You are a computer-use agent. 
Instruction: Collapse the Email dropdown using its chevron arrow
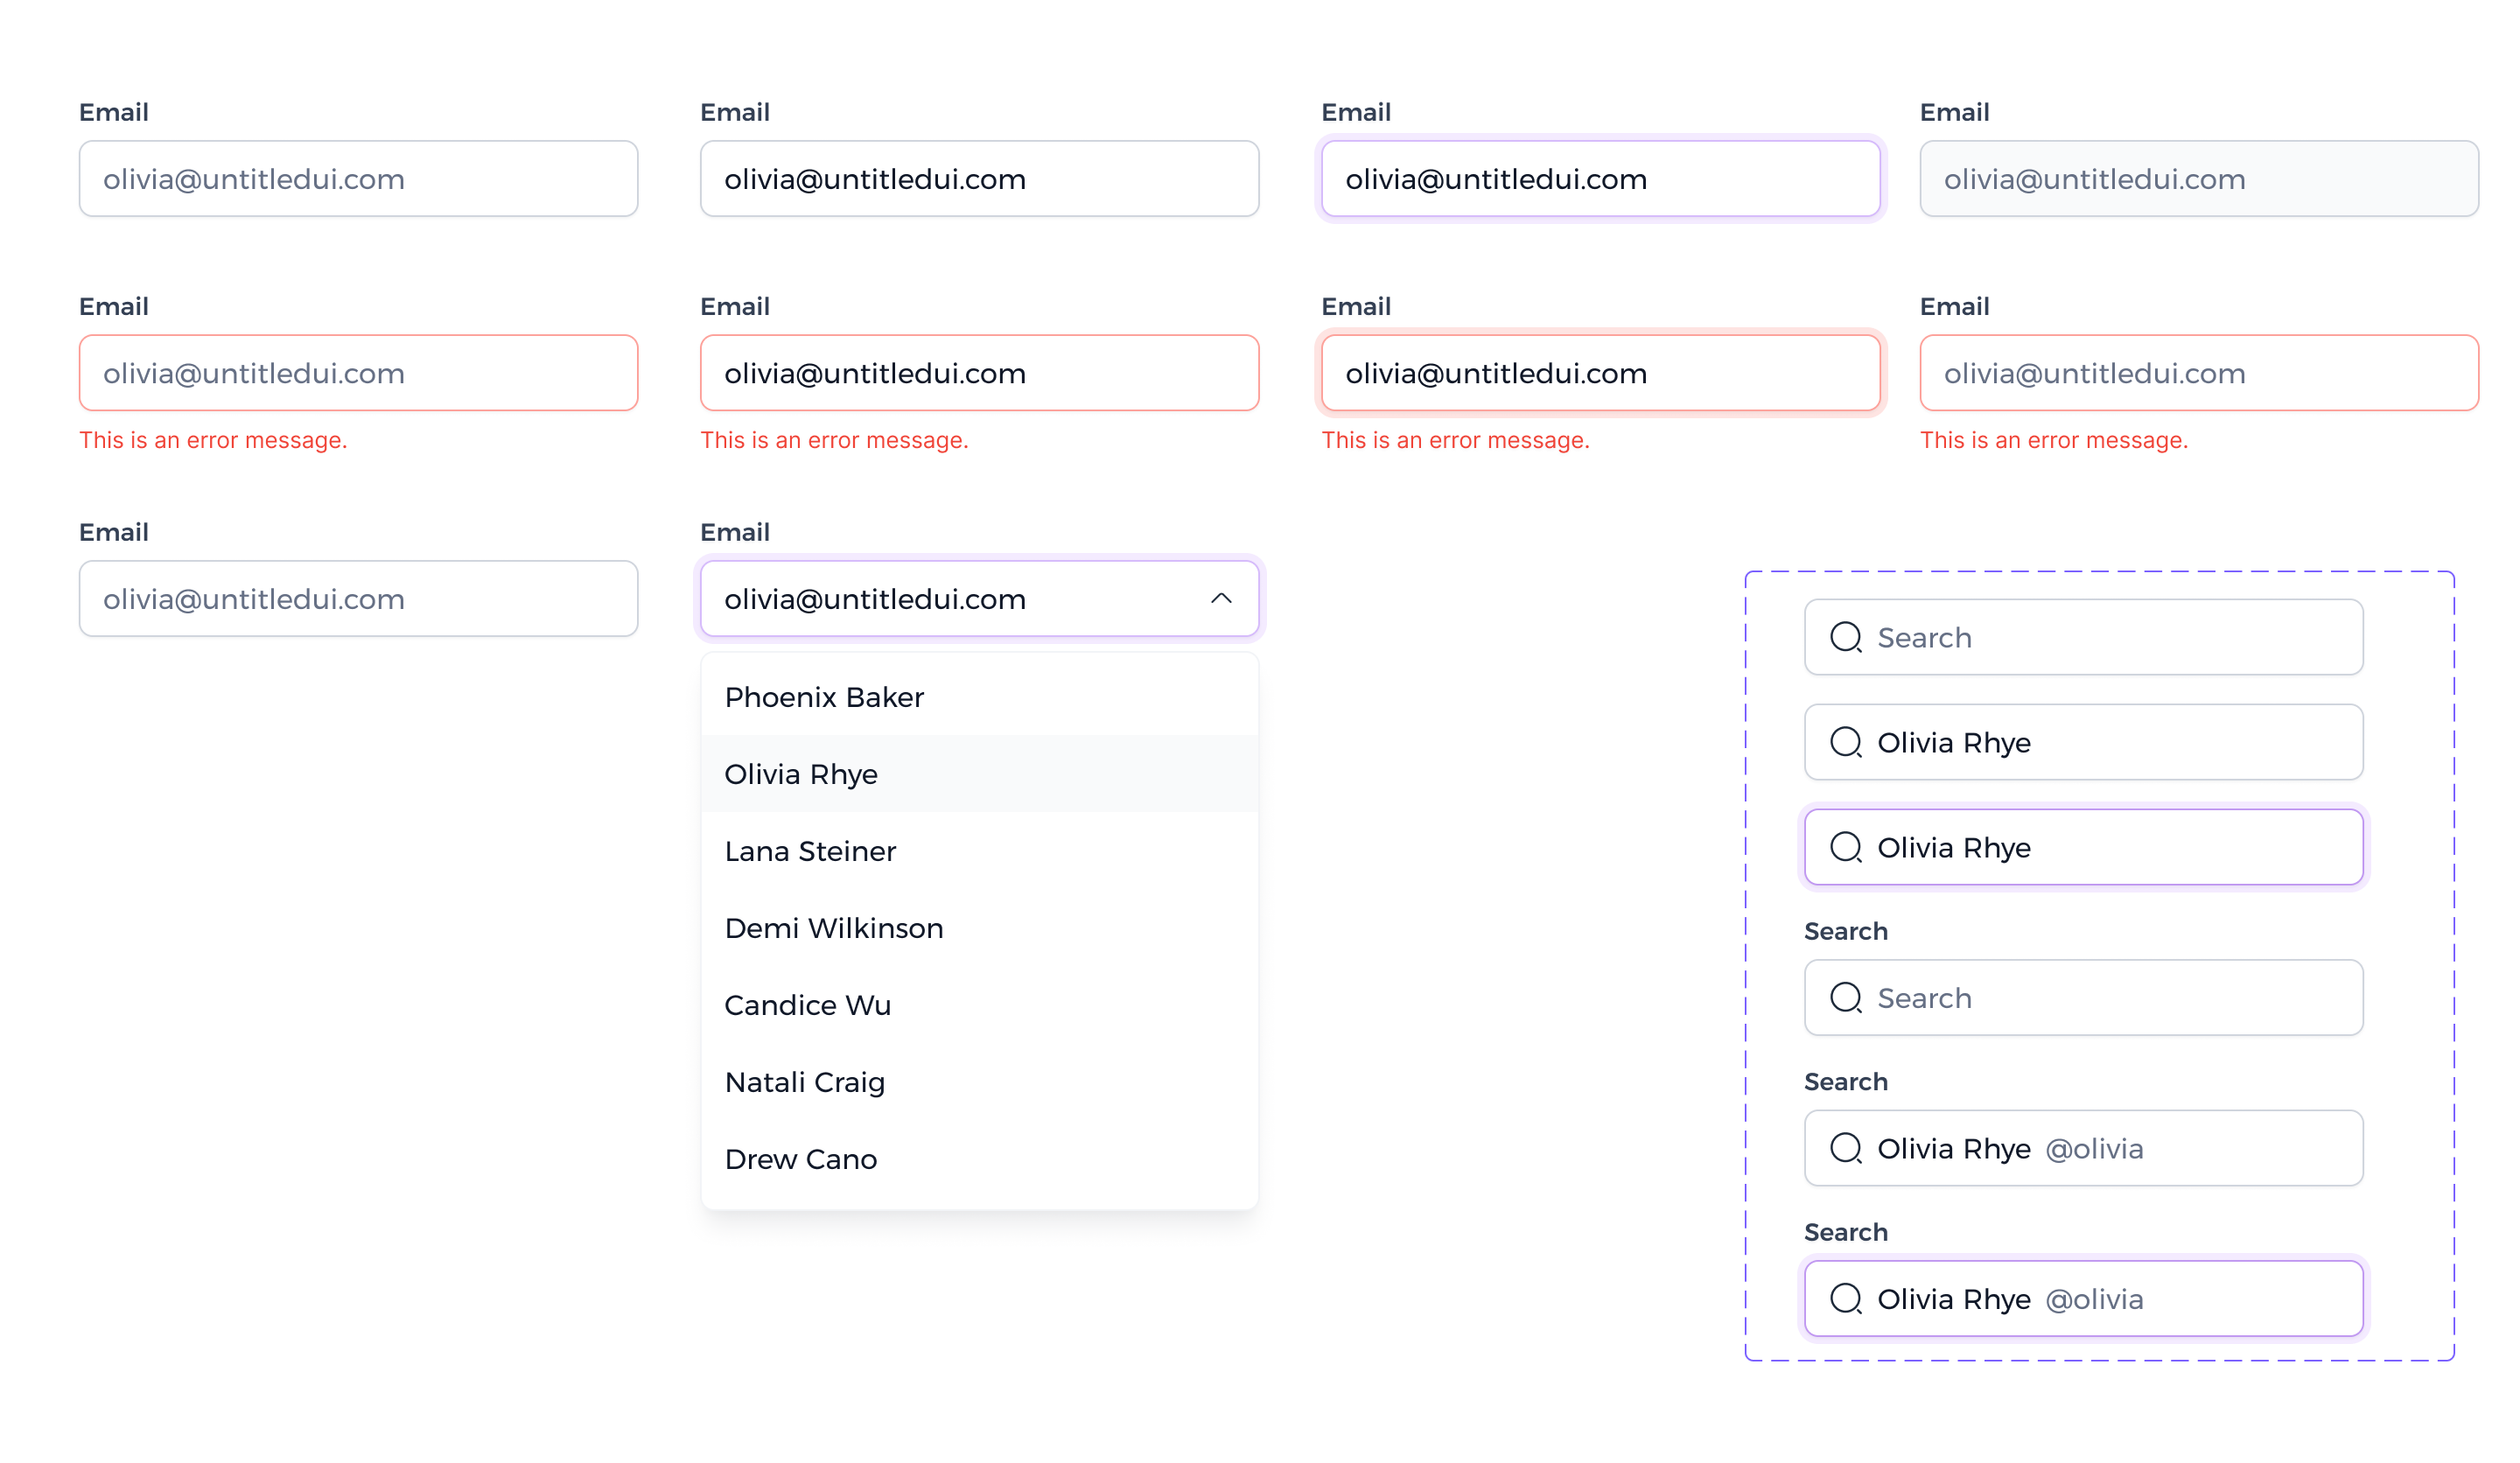[1221, 598]
